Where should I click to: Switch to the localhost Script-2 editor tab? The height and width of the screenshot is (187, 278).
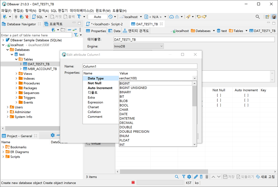pos(105,24)
